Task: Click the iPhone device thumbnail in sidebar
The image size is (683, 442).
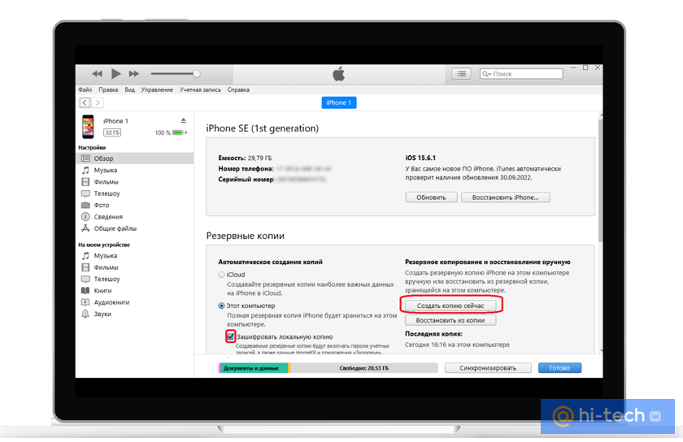Action: (x=88, y=126)
